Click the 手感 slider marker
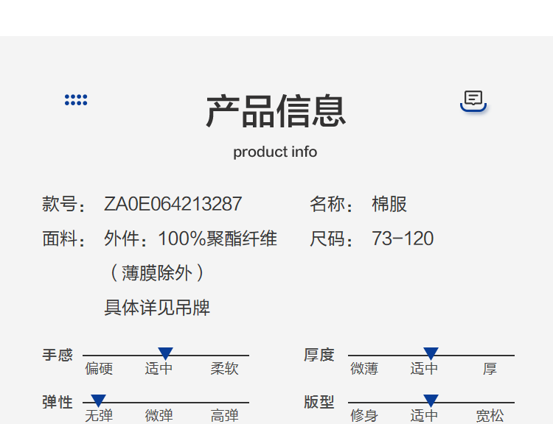The height and width of the screenshot is (424, 553). (x=165, y=353)
